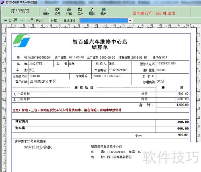Click the red 注意 insurance notice text

click(x=67, y=110)
